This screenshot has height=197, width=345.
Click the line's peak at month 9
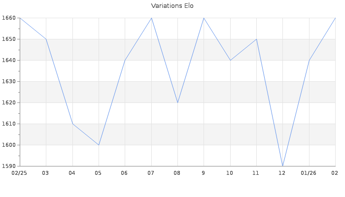click(x=204, y=18)
